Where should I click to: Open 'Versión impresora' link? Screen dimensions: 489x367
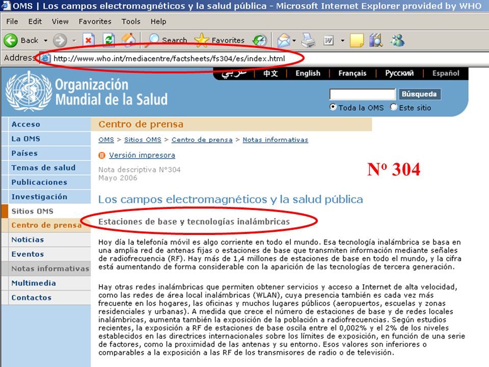(x=142, y=155)
